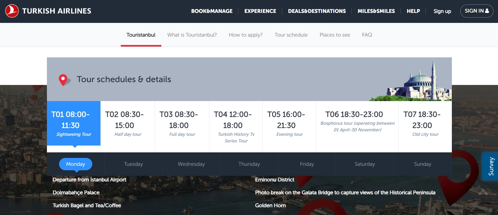Click the Turkish Airlines logo icon

12,11
